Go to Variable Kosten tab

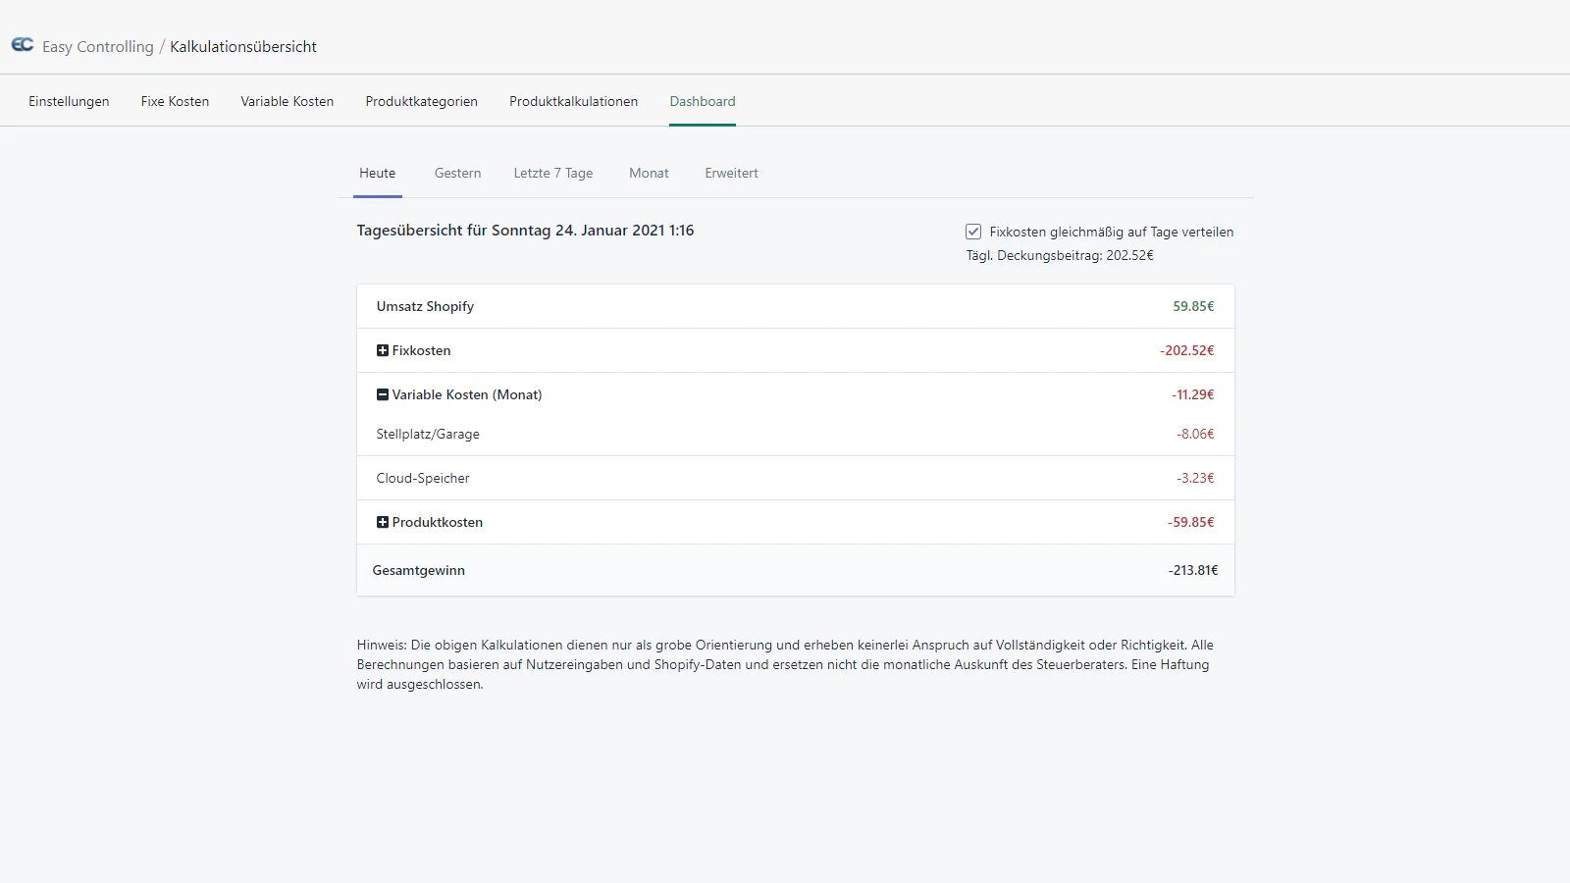pyautogui.click(x=287, y=101)
